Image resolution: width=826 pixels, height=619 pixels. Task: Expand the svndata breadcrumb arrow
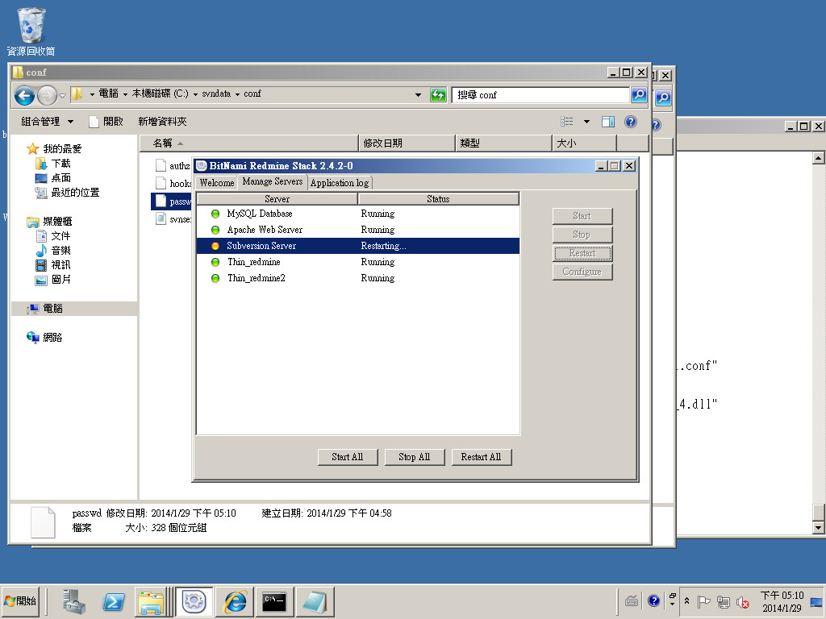click(x=237, y=94)
